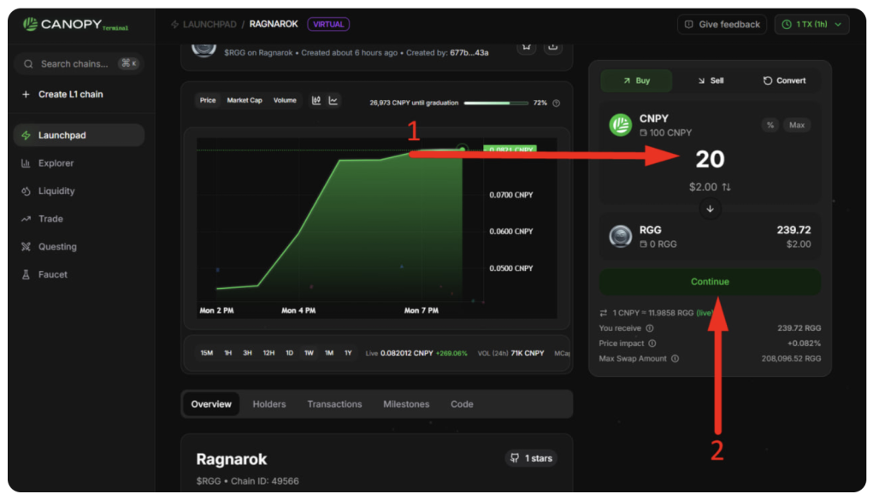The width and height of the screenshot is (873, 500).
Task: Open the Holders tab
Action: [x=269, y=404]
